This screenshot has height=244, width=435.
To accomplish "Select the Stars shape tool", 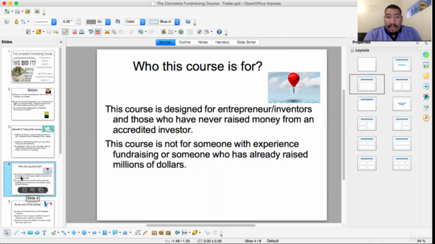I will 125,233.
